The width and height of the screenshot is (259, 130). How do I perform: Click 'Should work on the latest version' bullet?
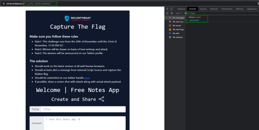pyautogui.click(x=70, y=66)
